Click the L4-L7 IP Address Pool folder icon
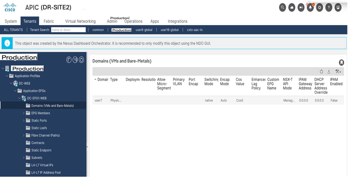This screenshot has width=348, height=180. tap(28, 172)
